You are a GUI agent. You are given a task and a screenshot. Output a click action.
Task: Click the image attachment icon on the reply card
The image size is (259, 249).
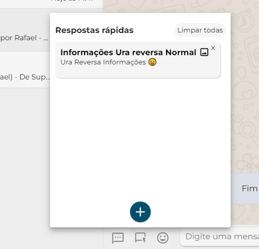click(204, 52)
